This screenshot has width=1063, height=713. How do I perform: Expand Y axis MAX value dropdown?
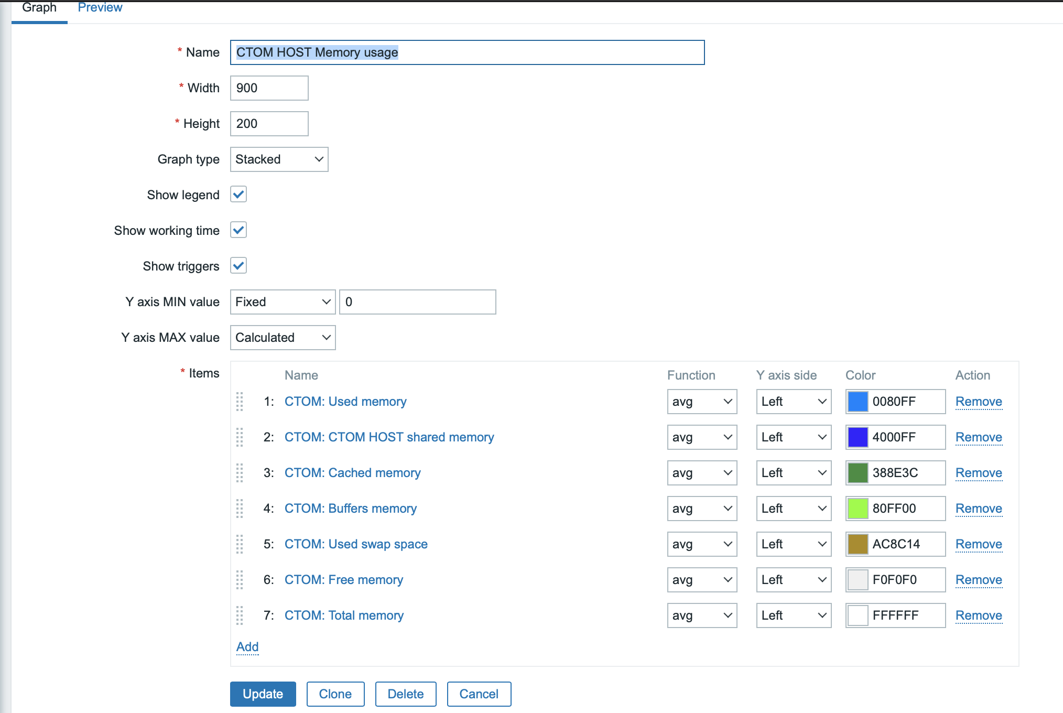tap(283, 338)
